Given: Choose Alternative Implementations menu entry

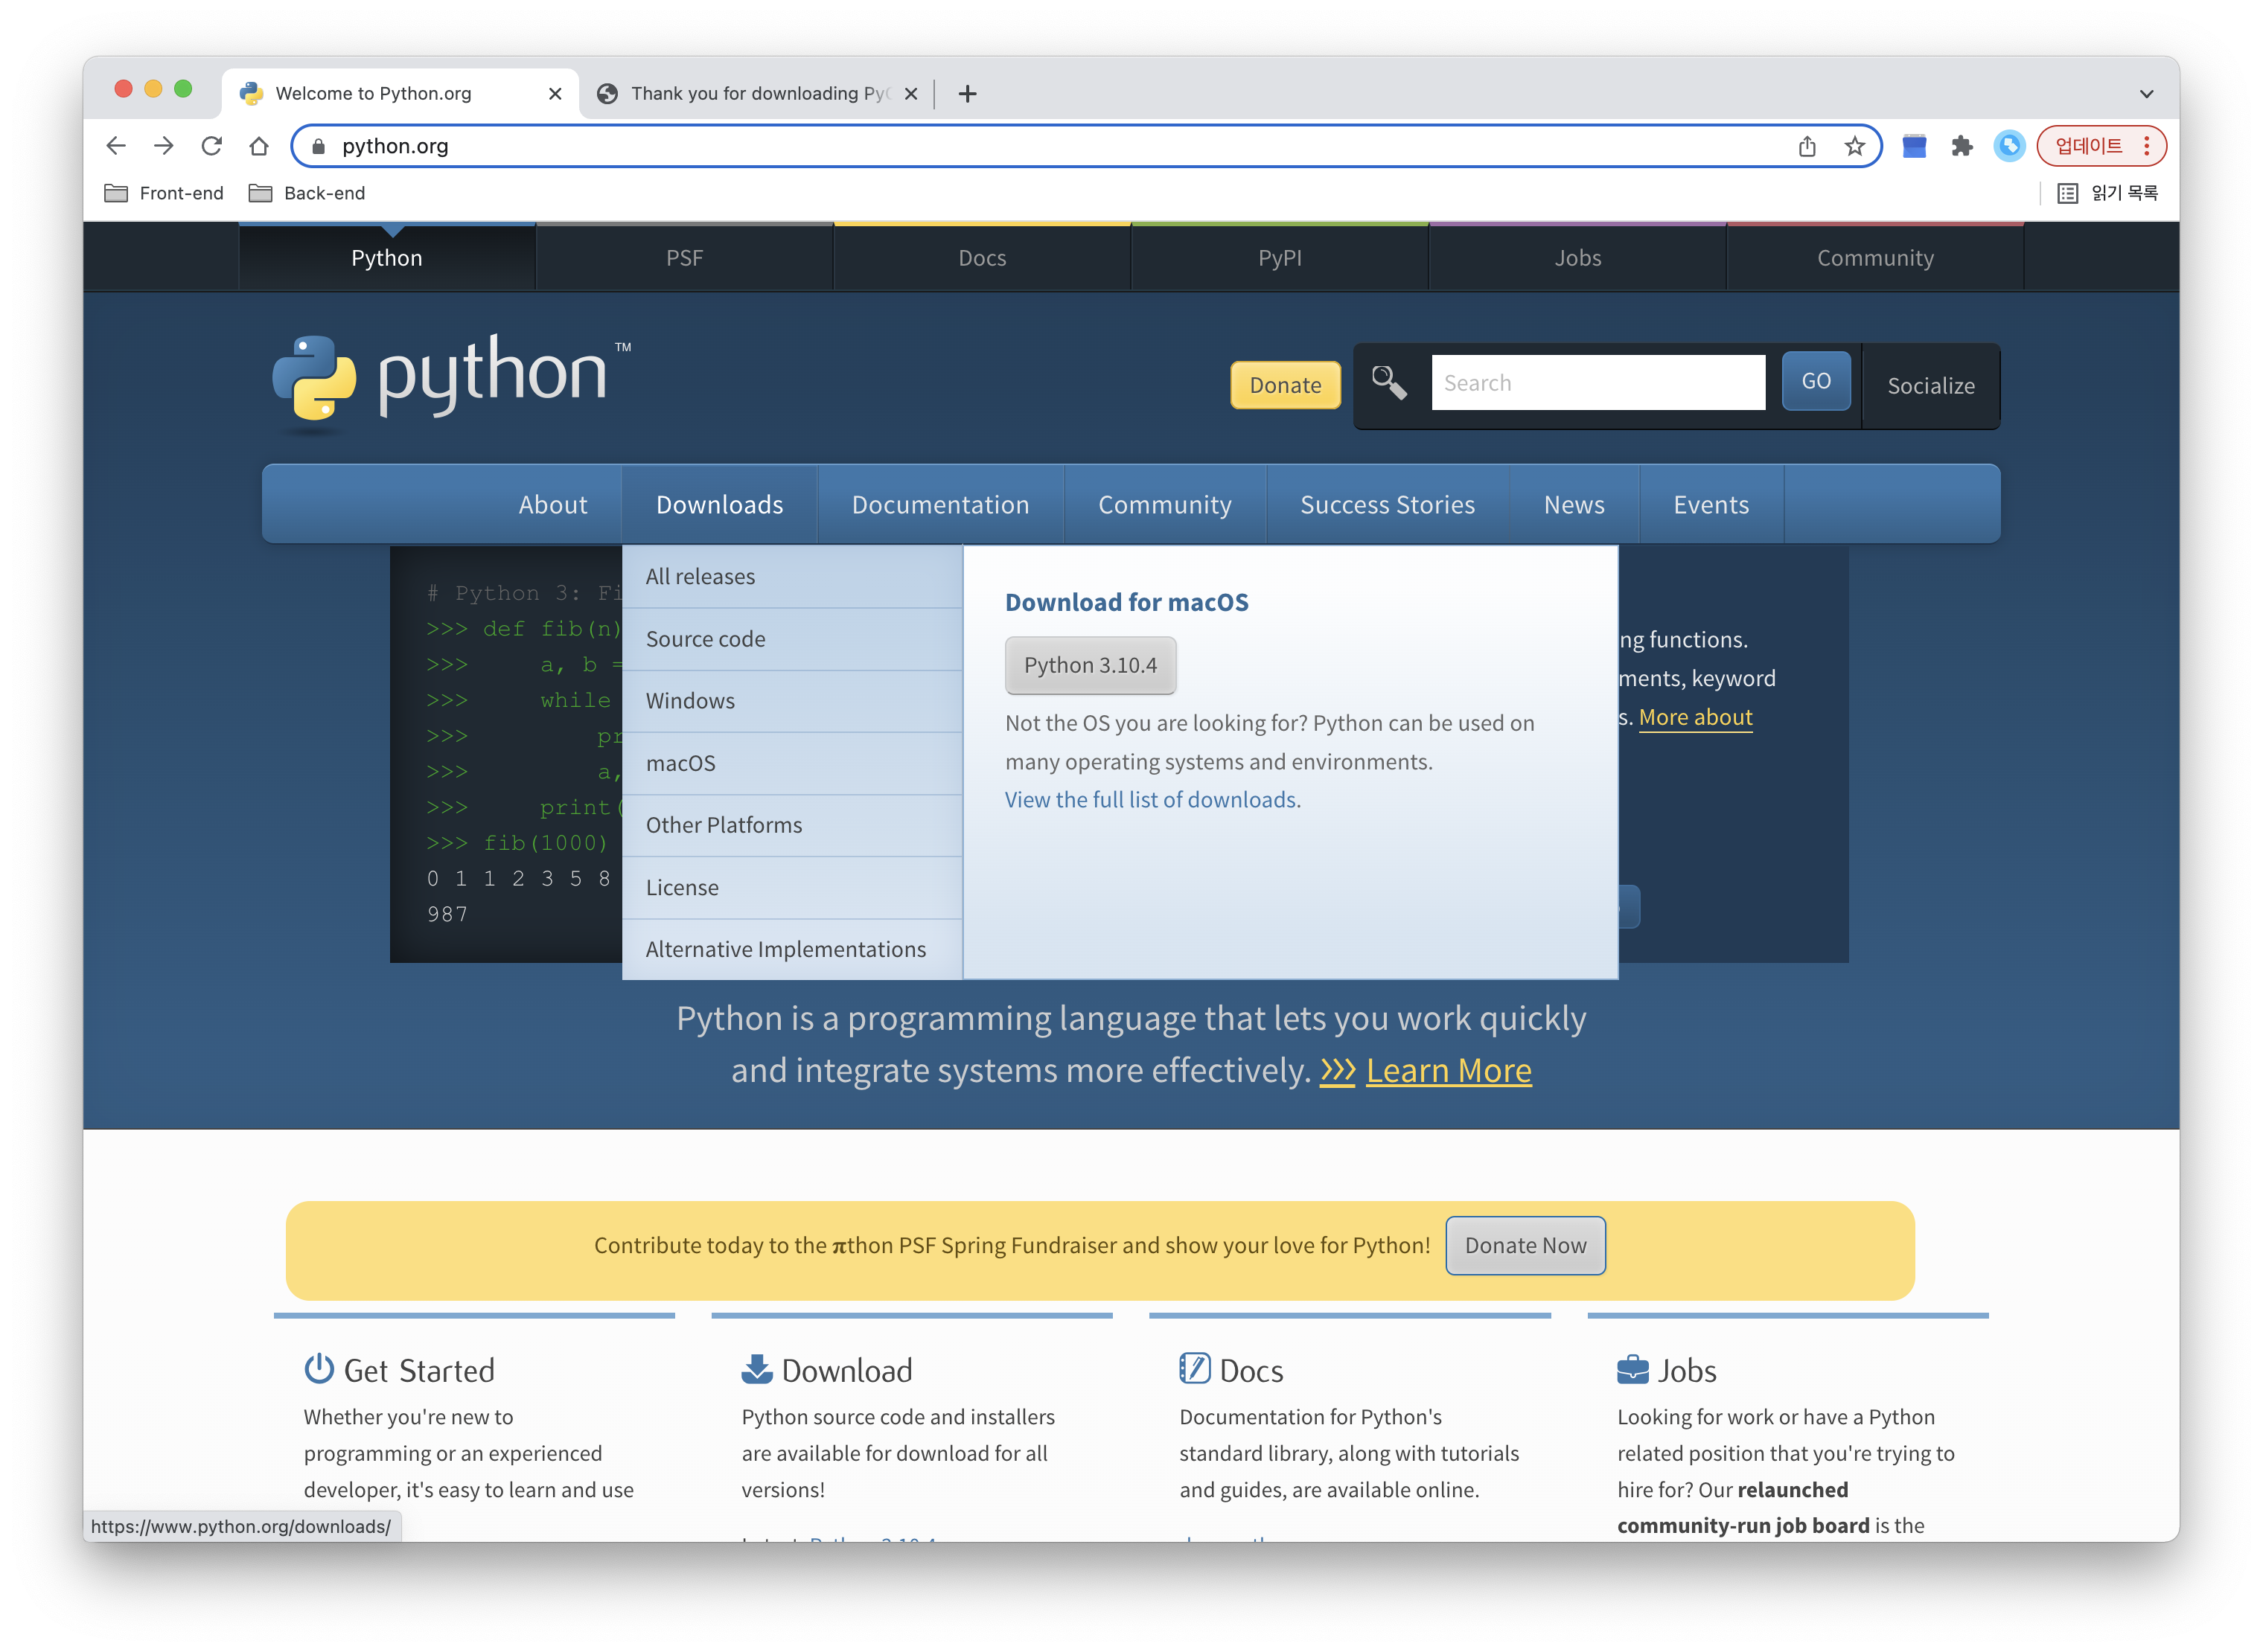Looking at the screenshot, I should coord(792,949).
